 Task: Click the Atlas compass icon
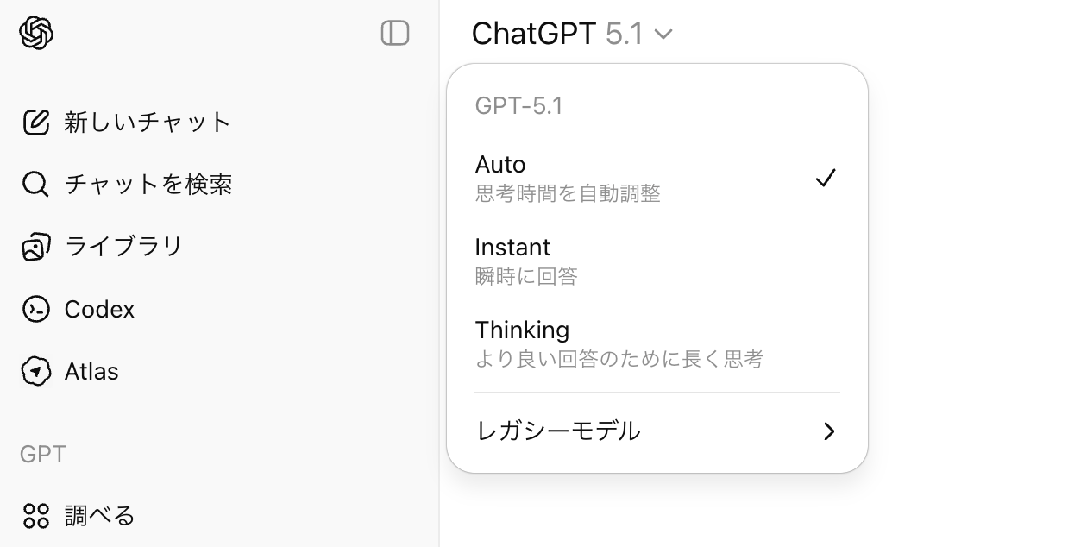[x=35, y=371]
